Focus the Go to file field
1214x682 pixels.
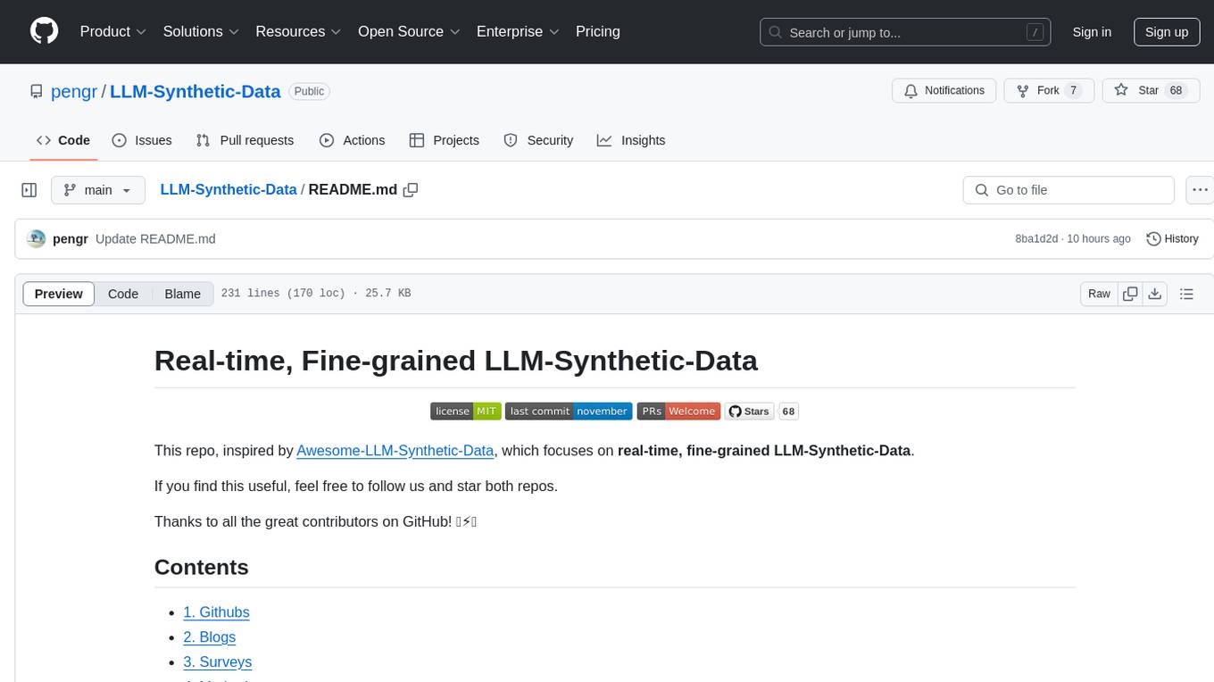point(1068,190)
